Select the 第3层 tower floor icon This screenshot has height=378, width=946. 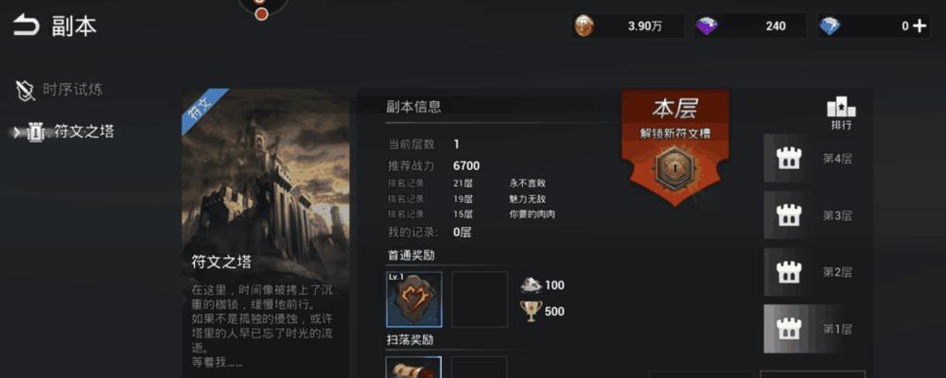(789, 215)
